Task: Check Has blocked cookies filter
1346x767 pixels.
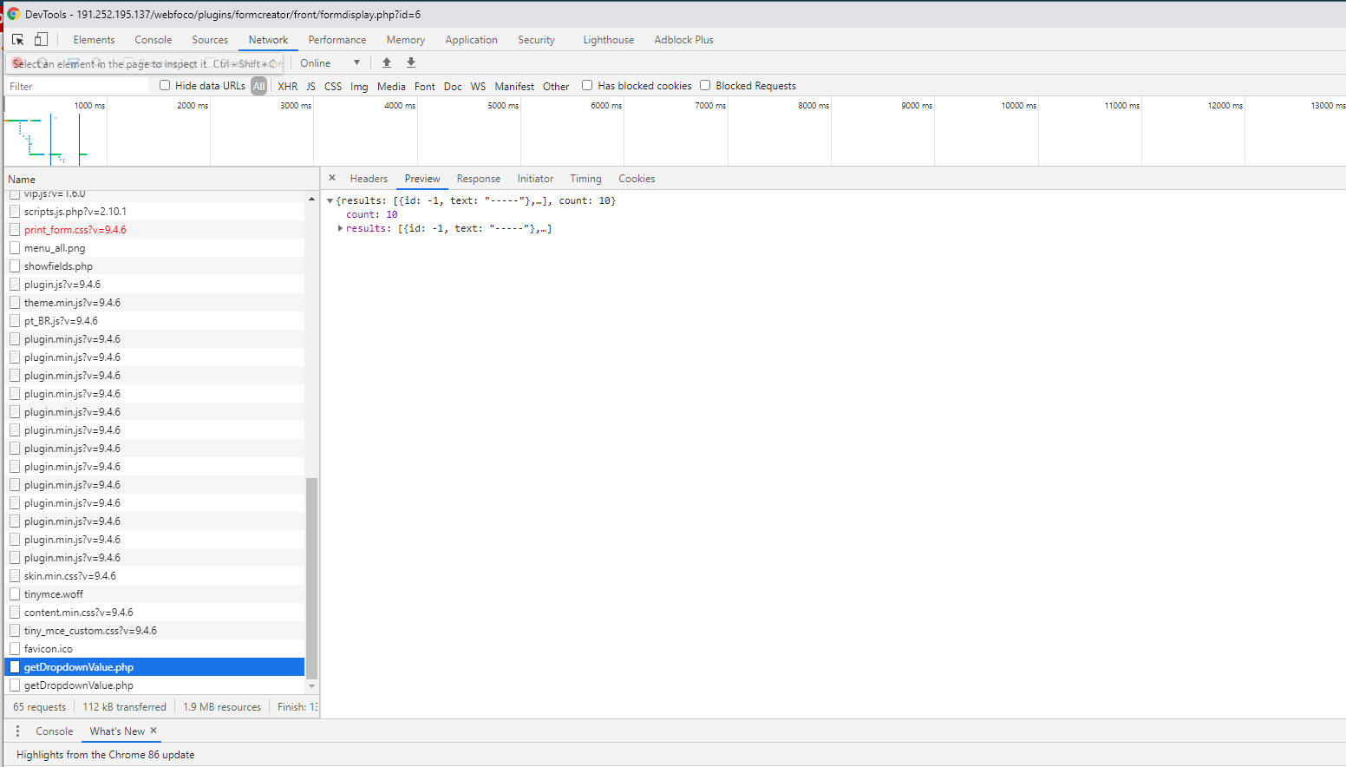Action: pos(587,85)
